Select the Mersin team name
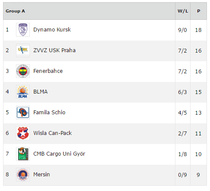 tap(41, 175)
